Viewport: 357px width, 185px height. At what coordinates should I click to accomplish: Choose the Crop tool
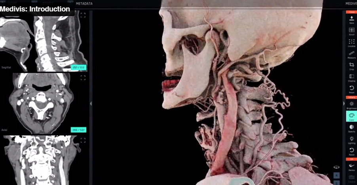tap(351, 66)
